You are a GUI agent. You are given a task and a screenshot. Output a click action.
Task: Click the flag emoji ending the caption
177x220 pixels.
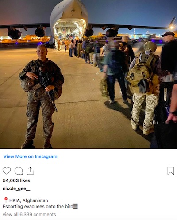pos(75,206)
